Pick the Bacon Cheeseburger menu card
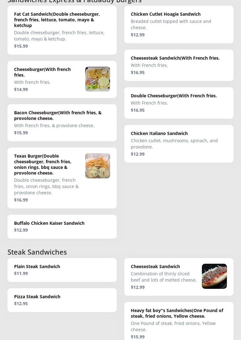 pos(62,123)
